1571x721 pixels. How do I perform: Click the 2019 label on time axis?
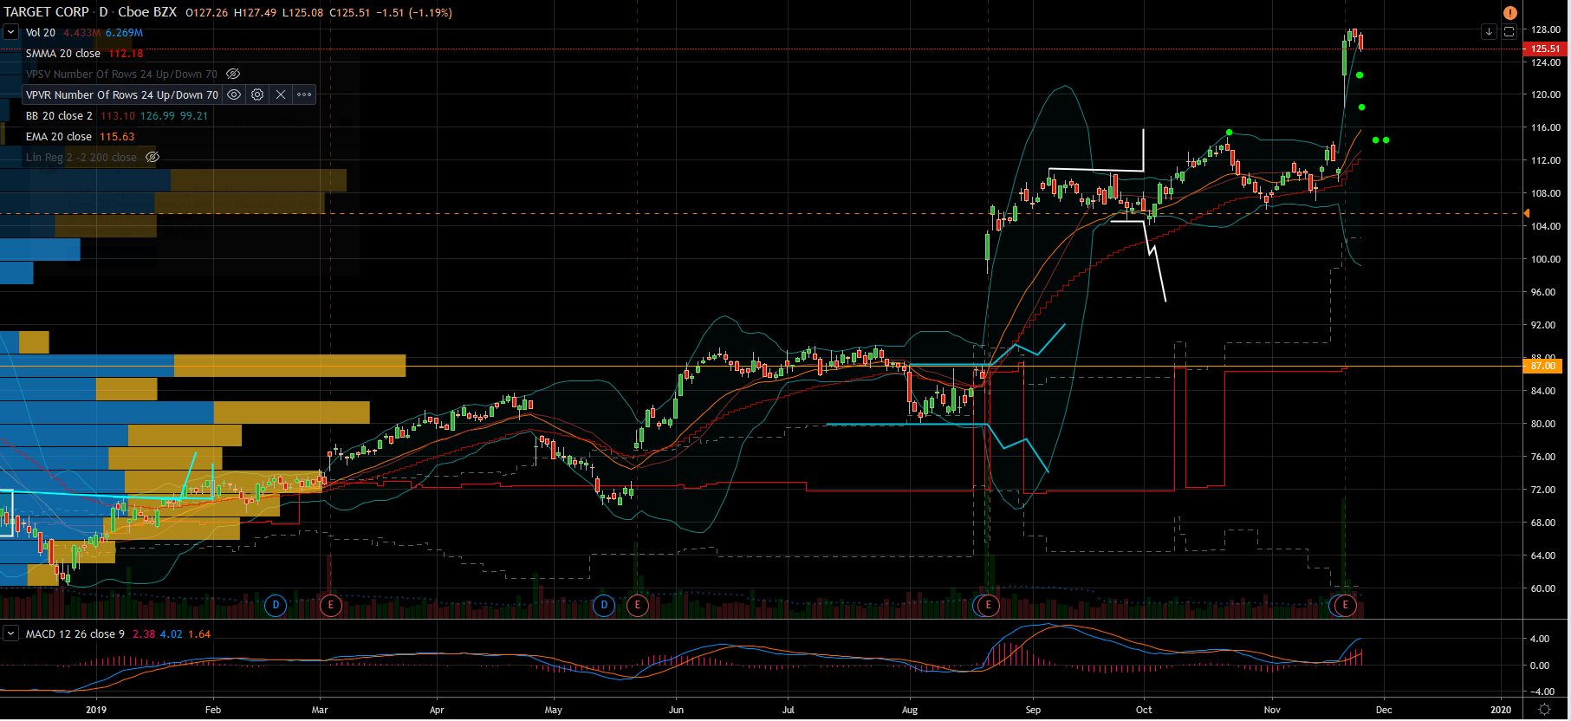pos(96,710)
